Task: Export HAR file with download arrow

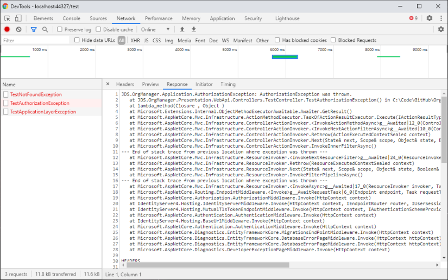Action: tap(194, 29)
